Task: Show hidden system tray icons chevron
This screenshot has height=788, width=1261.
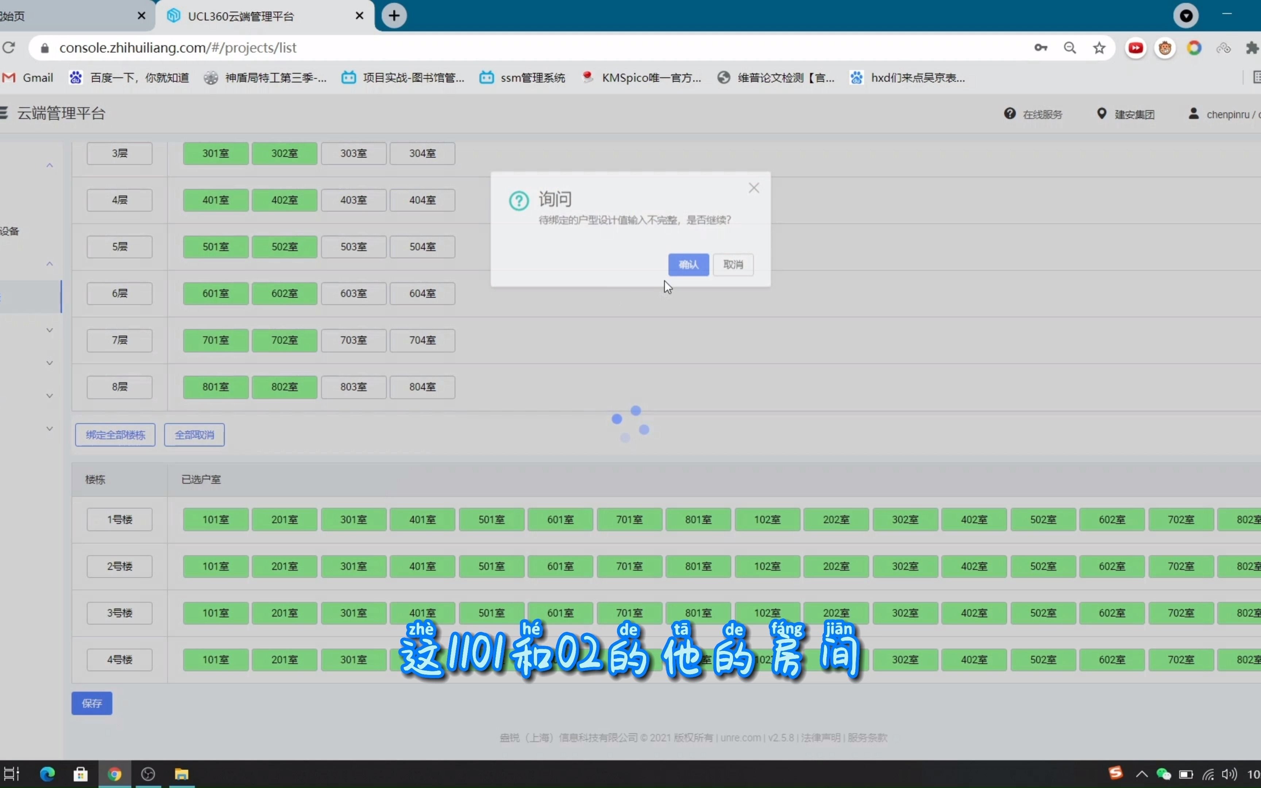Action: coord(1142,774)
